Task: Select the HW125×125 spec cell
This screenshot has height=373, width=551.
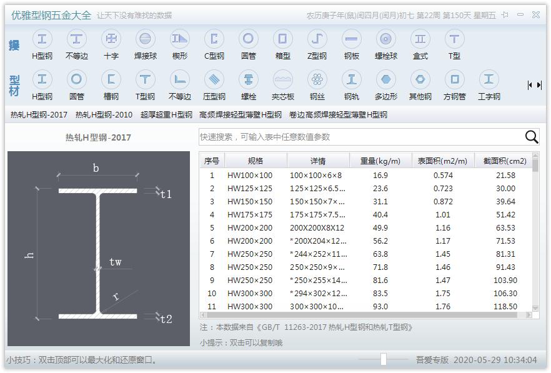Action: tap(250, 189)
